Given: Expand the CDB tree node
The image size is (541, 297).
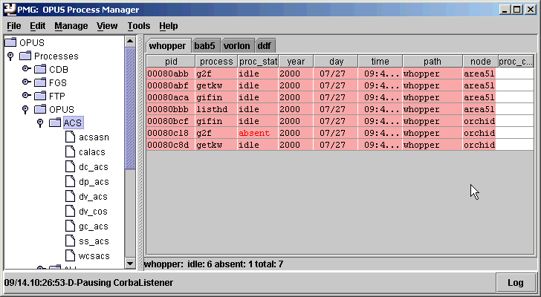Looking at the screenshot, I should tap(25, 69).
